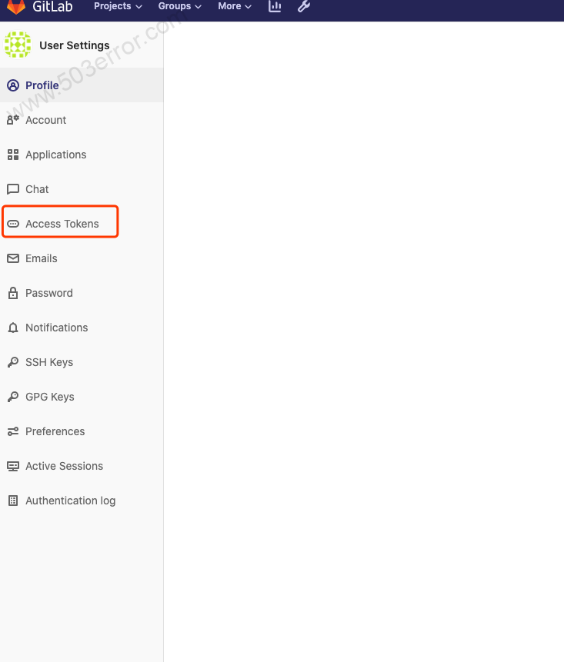Click the Applications grid icon
This screenshot has height=662, width=564.
(12, 154)
